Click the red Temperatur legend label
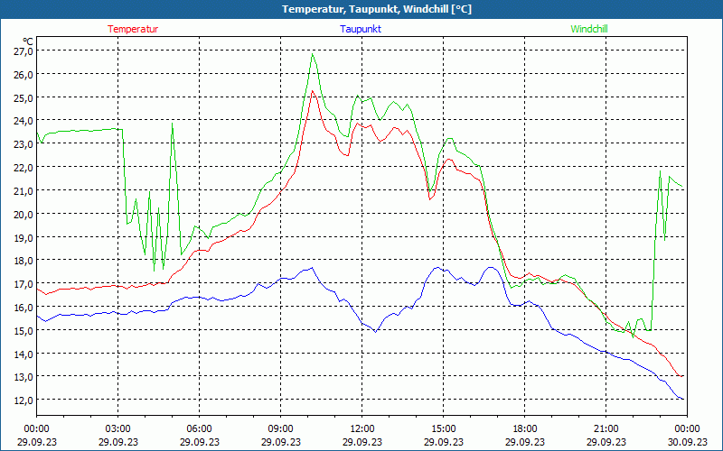723x451 pixels. coord(133,29)
